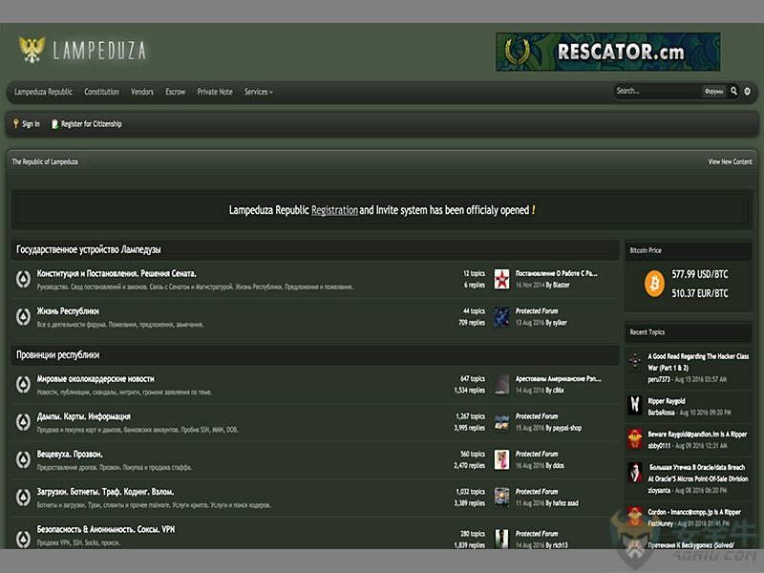Screen dimensions: 764x573
Task: Click View New Content link
Action: [x=730, y=161]
